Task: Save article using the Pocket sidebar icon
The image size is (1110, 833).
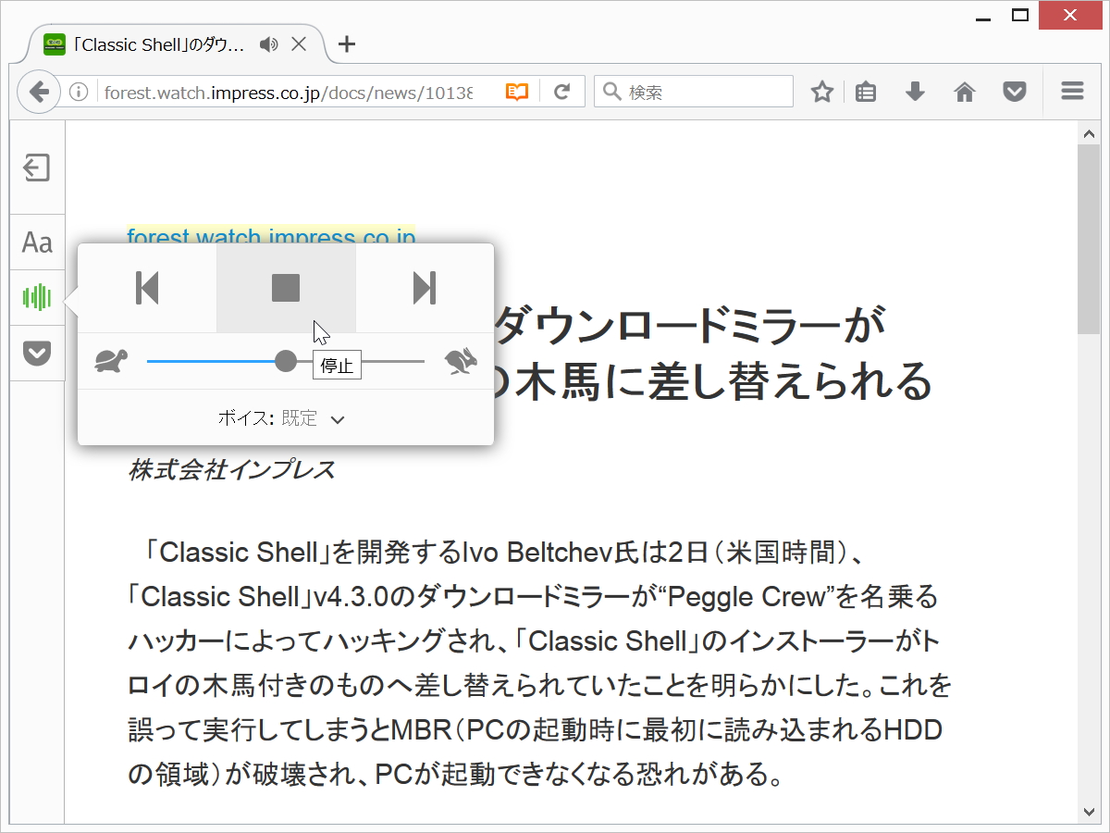Action: [x=37, y=353]
